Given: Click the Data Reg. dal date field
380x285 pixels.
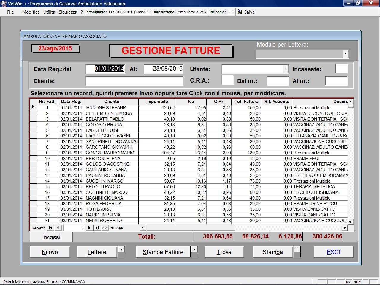Looking at the screenshot, I should [x=105, y=69].
